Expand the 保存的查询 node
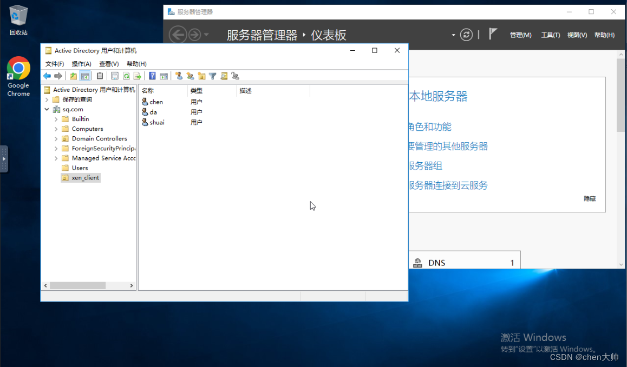627x367 pixels. [47, 99]
